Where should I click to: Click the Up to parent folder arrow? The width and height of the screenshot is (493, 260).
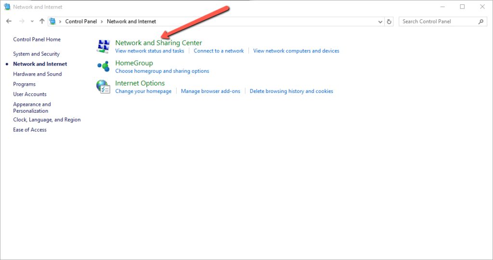tap(42, 21)
